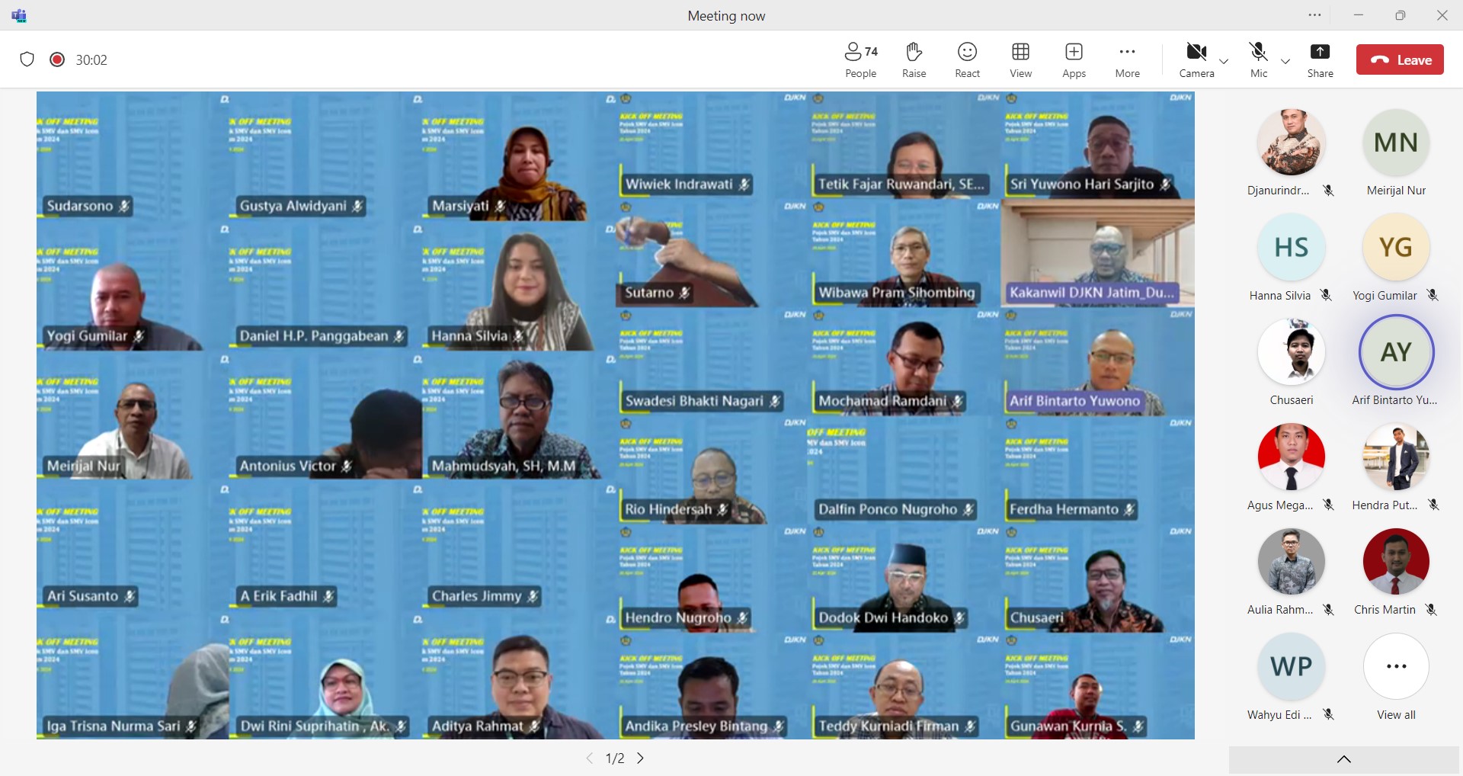Viewport: 1463px width, 776px height.
Task: Raise your hand in the meeting
Action: (914, 59)
